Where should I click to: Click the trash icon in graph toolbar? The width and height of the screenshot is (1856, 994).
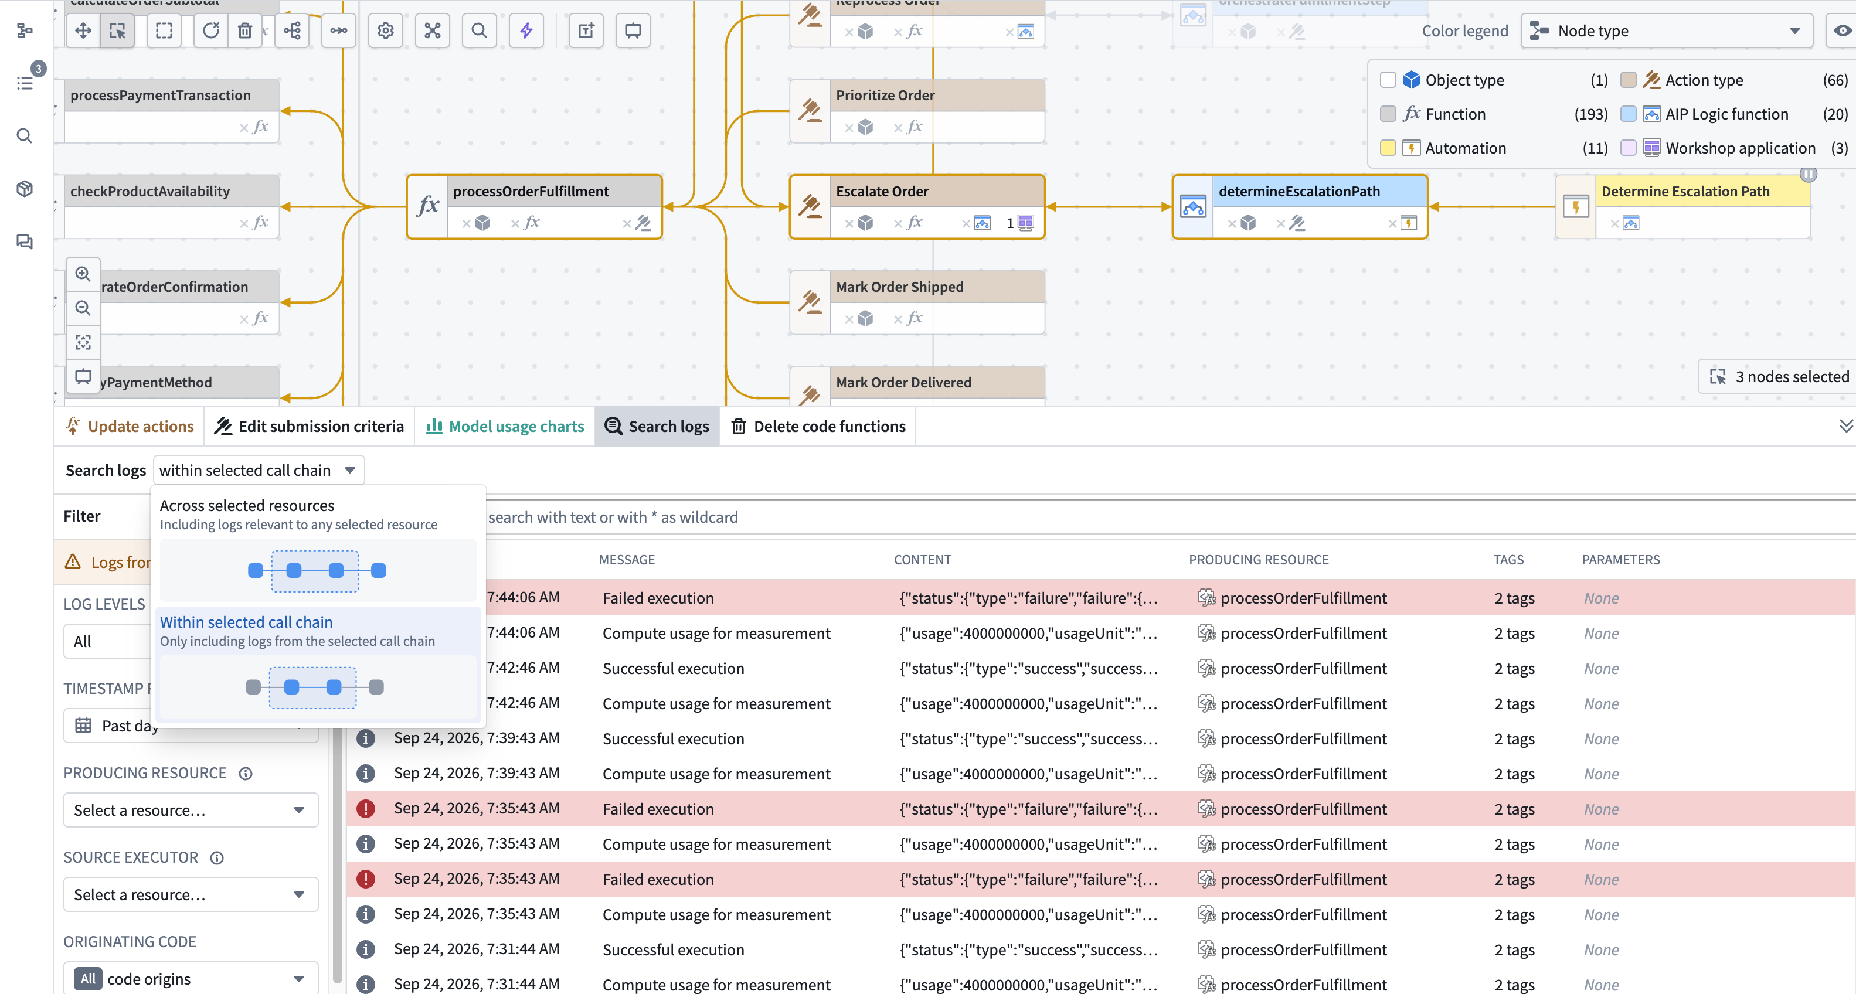(x=245, y=31)
